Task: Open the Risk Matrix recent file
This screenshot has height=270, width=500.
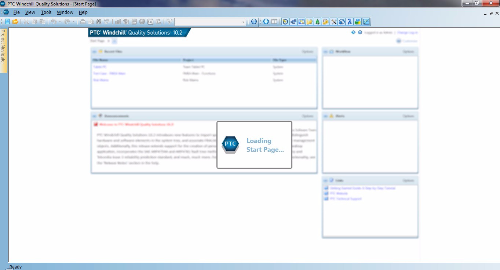Action: 101,80
